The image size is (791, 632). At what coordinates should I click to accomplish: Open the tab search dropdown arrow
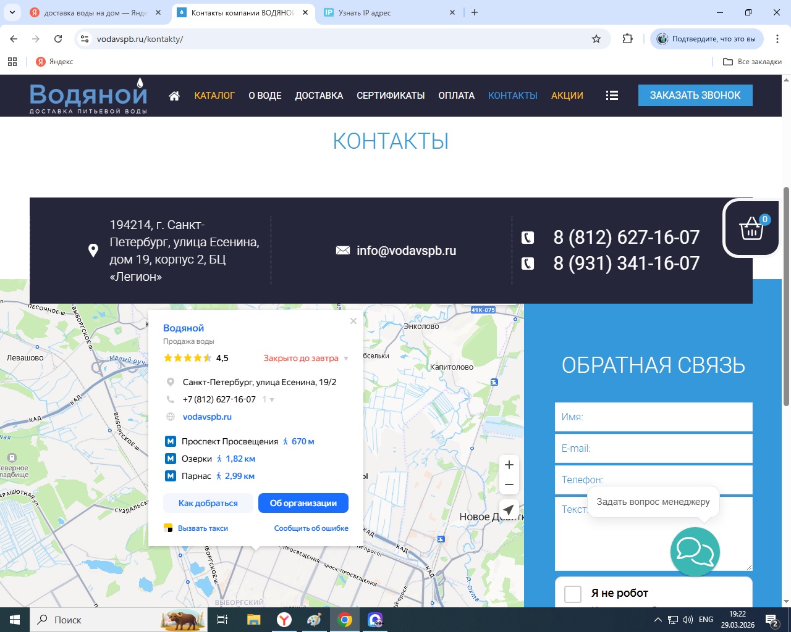click(12, 12)
